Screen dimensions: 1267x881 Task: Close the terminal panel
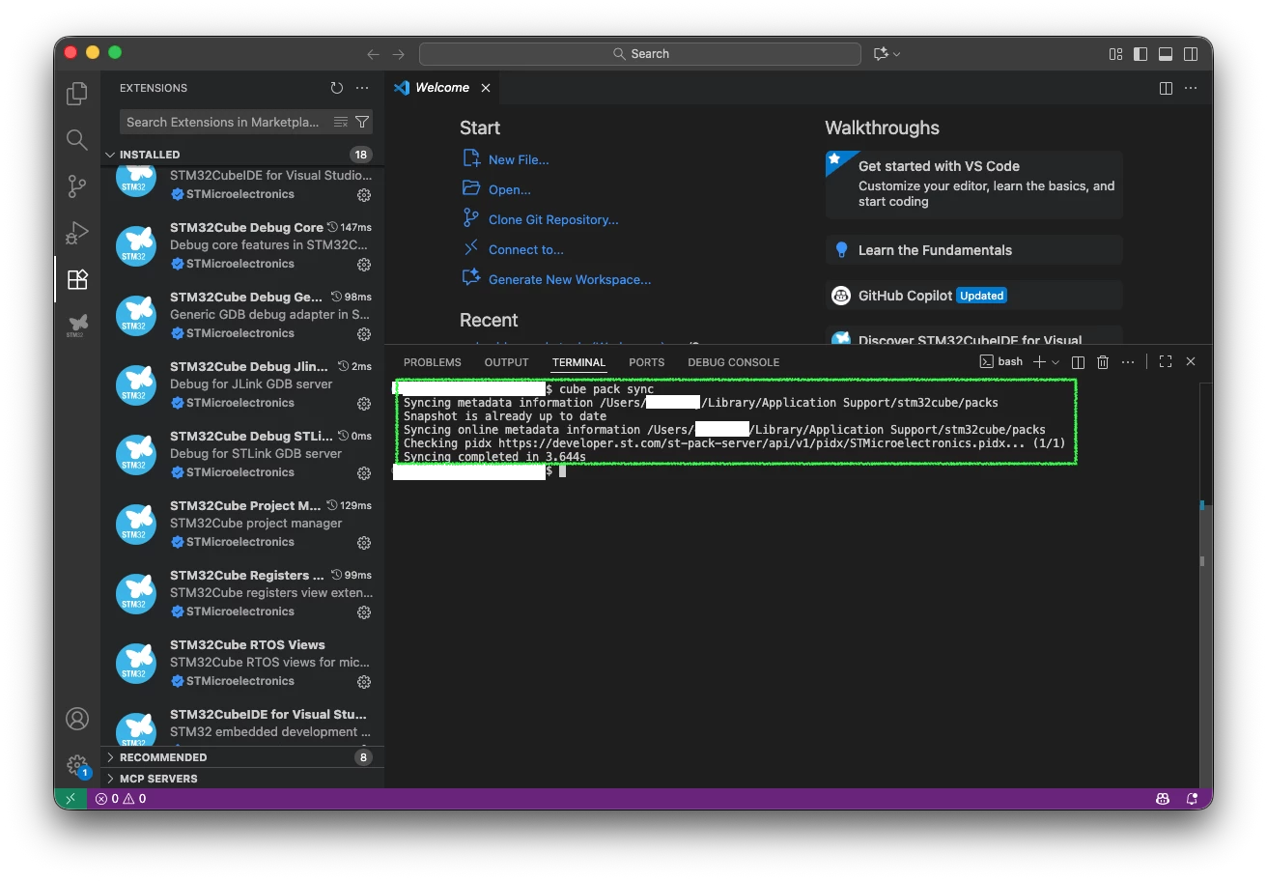[1191, 361]
